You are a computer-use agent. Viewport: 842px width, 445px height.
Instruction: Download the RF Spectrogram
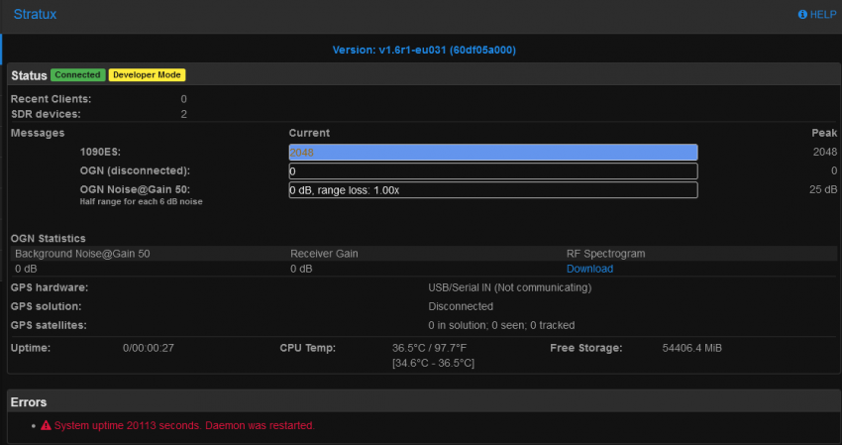point(589,269)
